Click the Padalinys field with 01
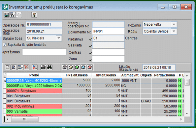The height and width of the screenshot is (128, 196). 108,38
